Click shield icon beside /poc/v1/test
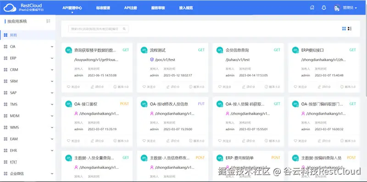The height and width of the screenshot is (182, 367). tap(152, 60)
